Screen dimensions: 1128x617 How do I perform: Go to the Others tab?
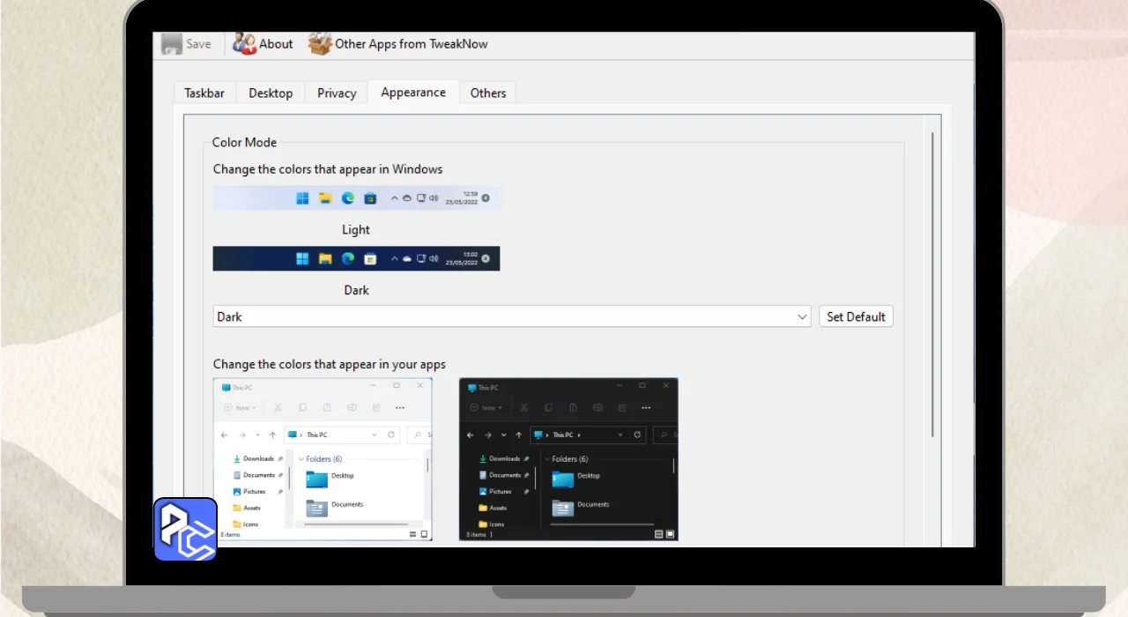tap(488, 93)
